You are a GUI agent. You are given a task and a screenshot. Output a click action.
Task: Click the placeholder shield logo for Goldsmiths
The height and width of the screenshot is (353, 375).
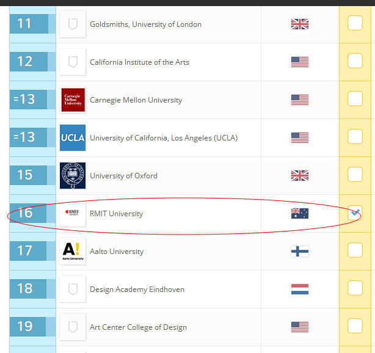(73, 24)
